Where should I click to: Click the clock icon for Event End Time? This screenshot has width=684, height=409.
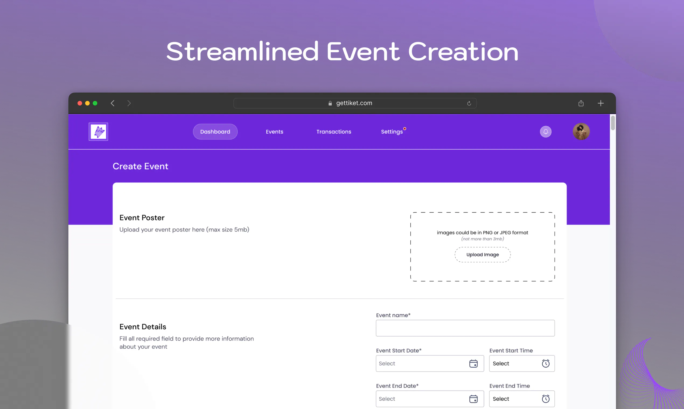point(546,399)
